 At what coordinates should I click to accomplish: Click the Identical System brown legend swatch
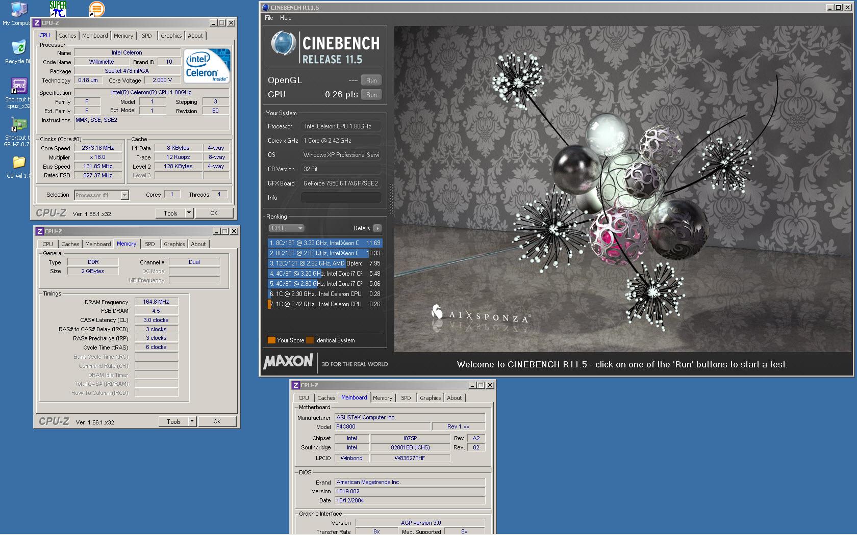click(310, 340)
